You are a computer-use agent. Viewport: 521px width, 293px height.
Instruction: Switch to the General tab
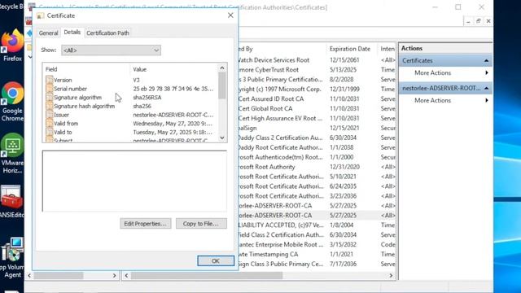coord(49,33)
